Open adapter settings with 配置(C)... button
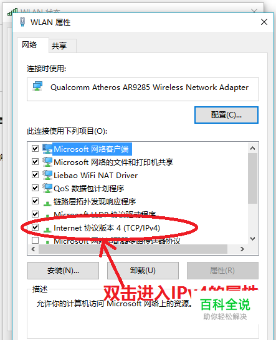 point(226,115)
